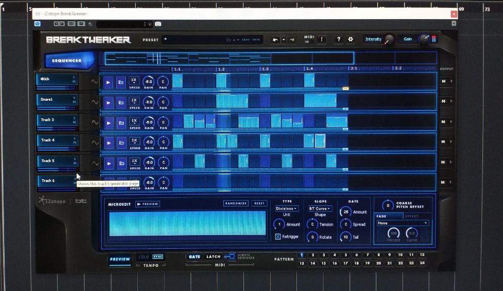
Task: Play the 4Kick track preview
Action: tap(108, 83)
